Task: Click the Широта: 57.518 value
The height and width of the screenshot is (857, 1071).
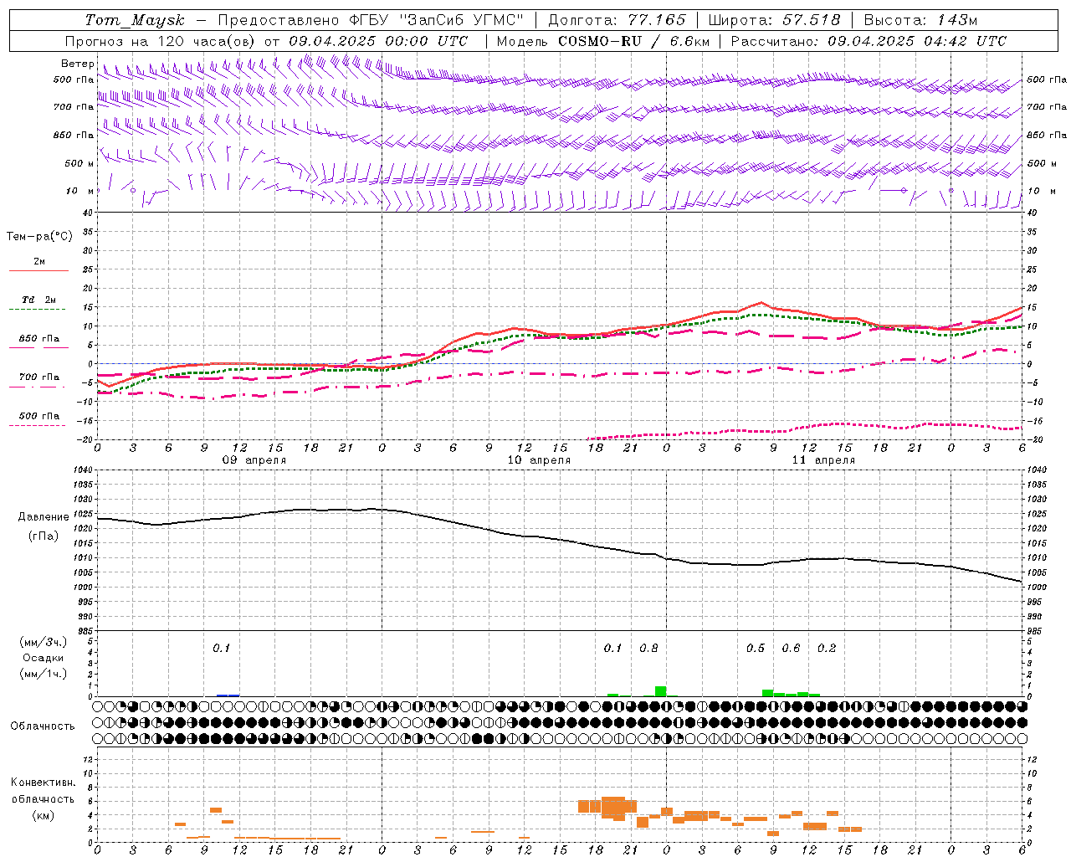Action: [x=774, y=20]
